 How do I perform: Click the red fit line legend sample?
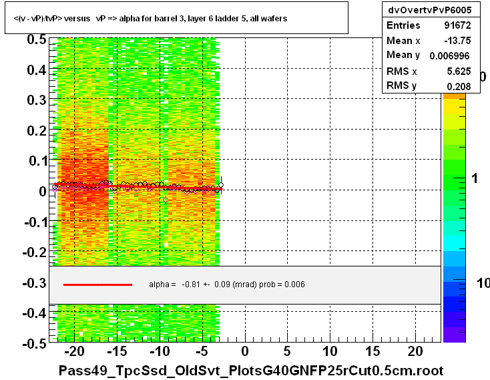pos(97,284)
